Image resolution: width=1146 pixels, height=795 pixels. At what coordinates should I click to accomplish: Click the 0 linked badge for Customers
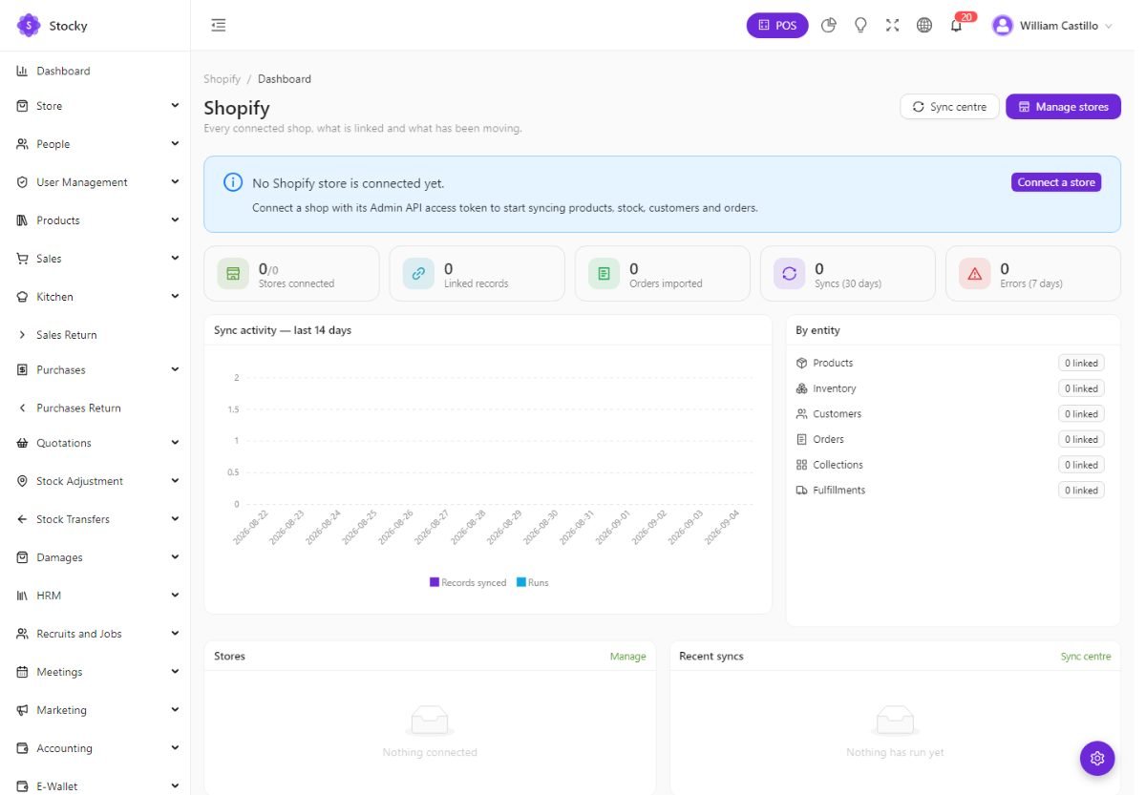pyautogui.click(x=1081, y=414)
